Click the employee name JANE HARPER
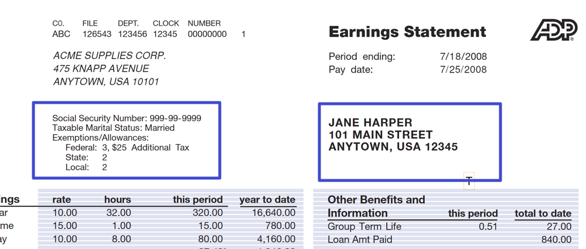The image size is (586, 249). [370, 122]
